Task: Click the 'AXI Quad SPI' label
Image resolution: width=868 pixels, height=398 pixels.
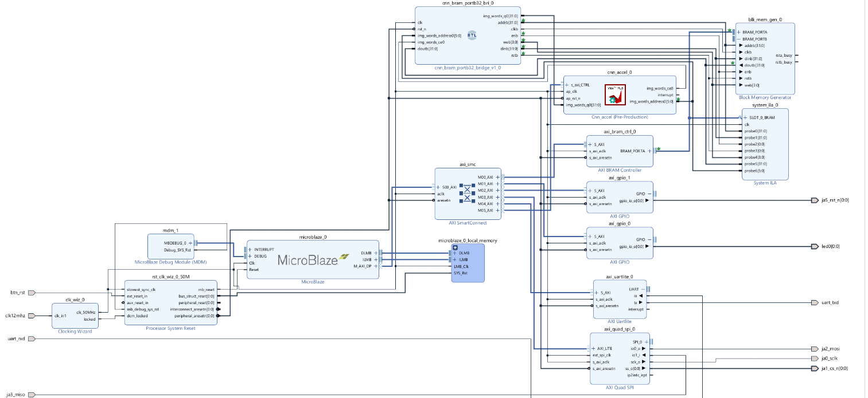Action: click(620, 388)
